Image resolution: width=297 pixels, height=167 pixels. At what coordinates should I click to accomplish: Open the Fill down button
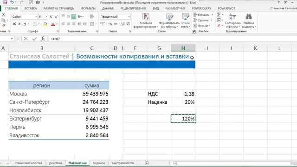(x=219, y=20)
